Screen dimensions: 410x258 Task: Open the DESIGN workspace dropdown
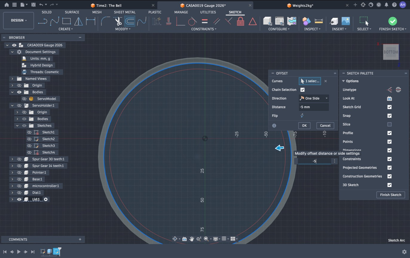point(19,20)
